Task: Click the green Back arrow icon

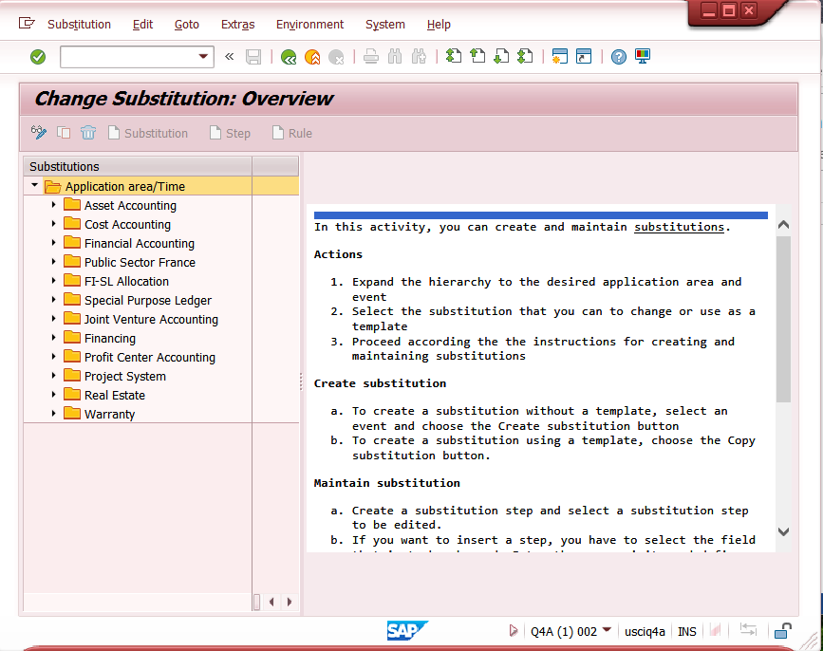Action: click(x=289, y=57)
